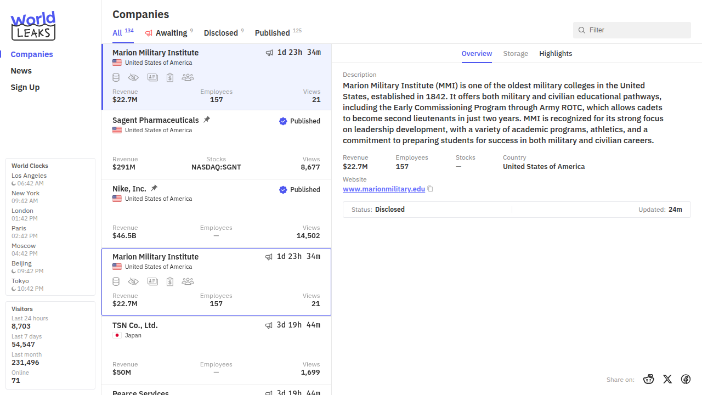Switch to the Storage tab
The width and height of the screenshot is (702, 395).
pos(516,54)
